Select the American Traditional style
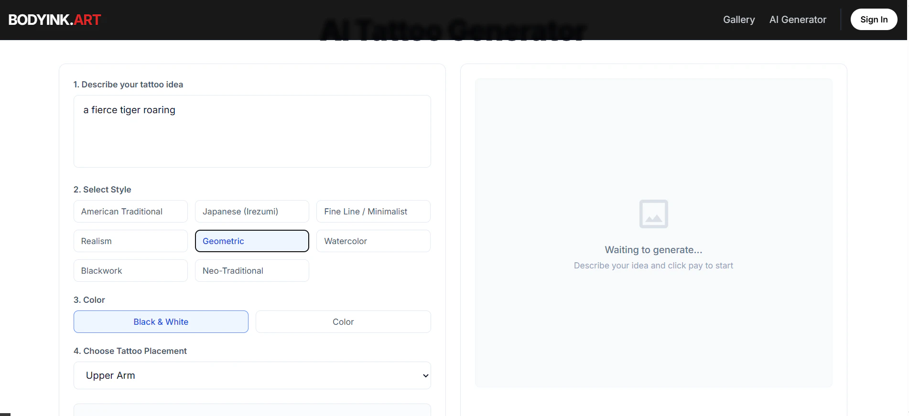Screen dimensions: 909x416 (130, 212)
